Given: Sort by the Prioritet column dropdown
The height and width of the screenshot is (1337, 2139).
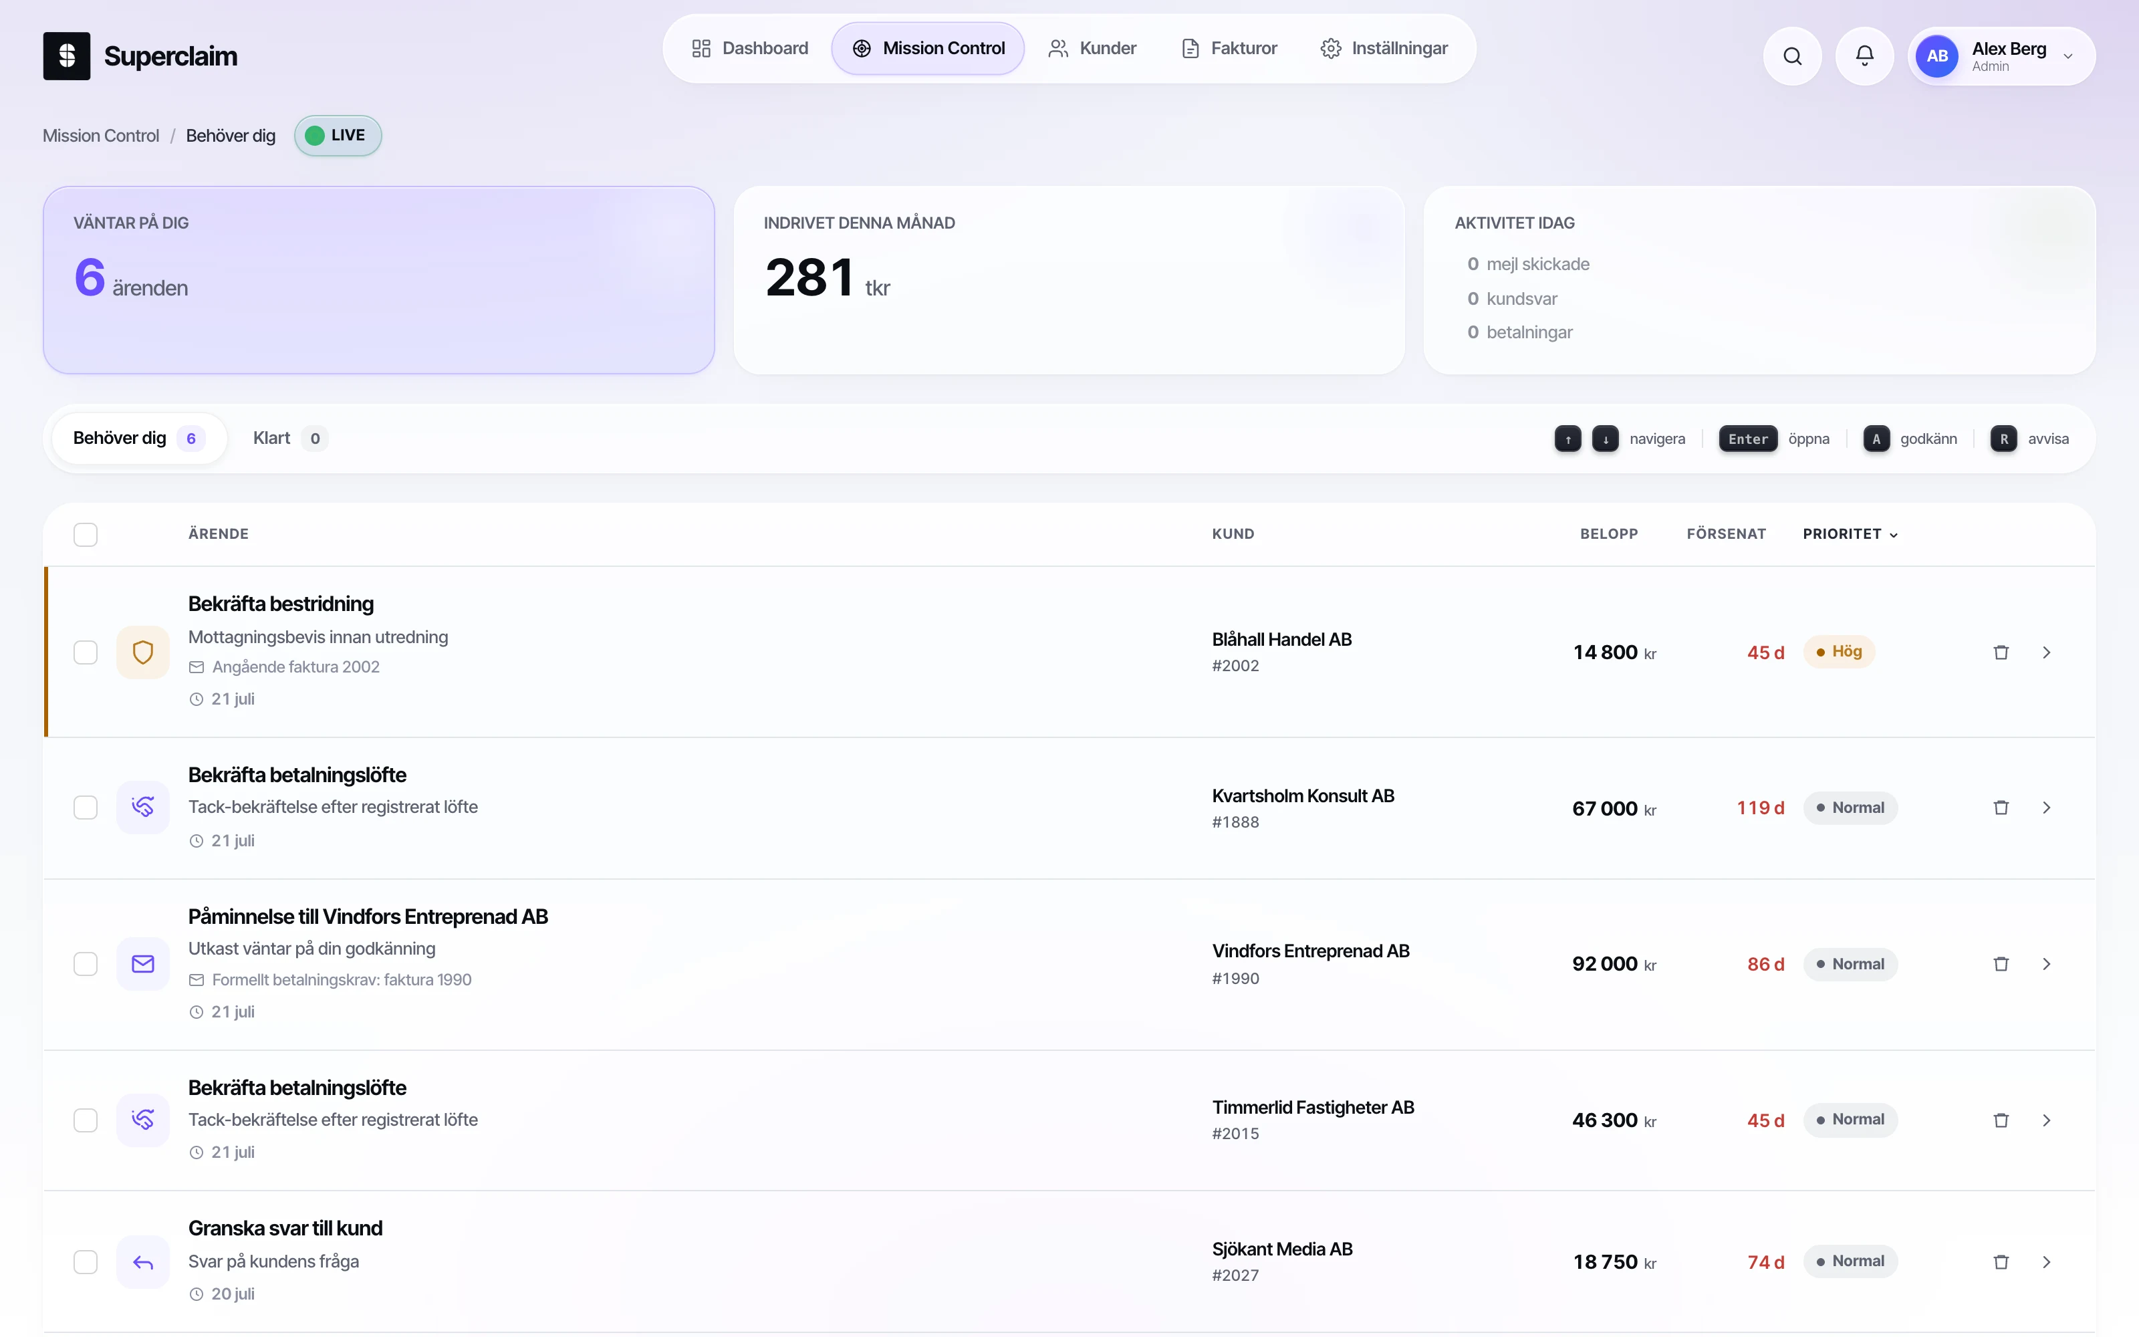Looking at the screenshot, I should click(1850, 534).
